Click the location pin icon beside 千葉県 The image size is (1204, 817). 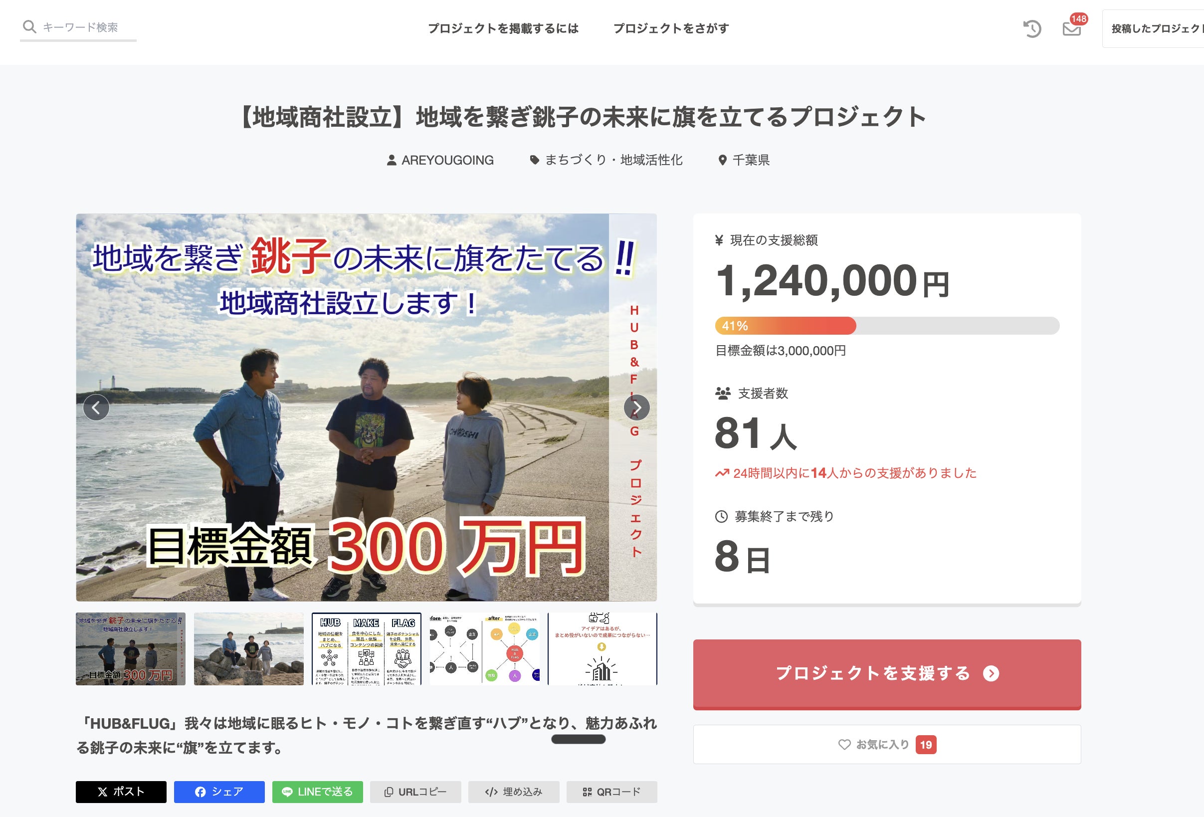722,160
